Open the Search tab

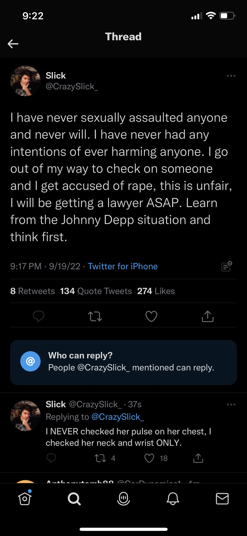pos(74,498)
